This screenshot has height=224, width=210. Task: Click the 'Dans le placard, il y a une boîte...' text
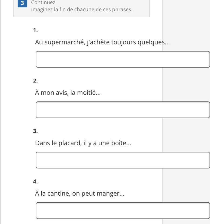coord(83,143)
